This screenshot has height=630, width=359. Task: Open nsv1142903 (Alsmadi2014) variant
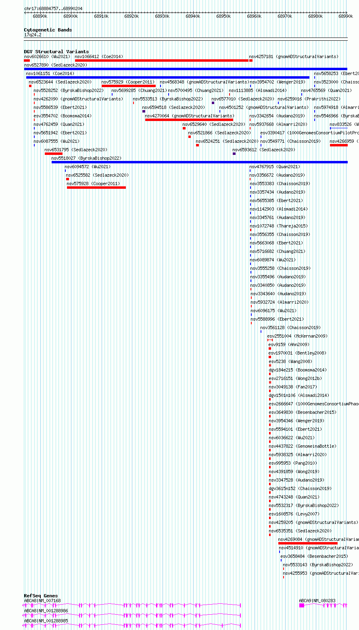pyautogui.click(x=279, y=209)
